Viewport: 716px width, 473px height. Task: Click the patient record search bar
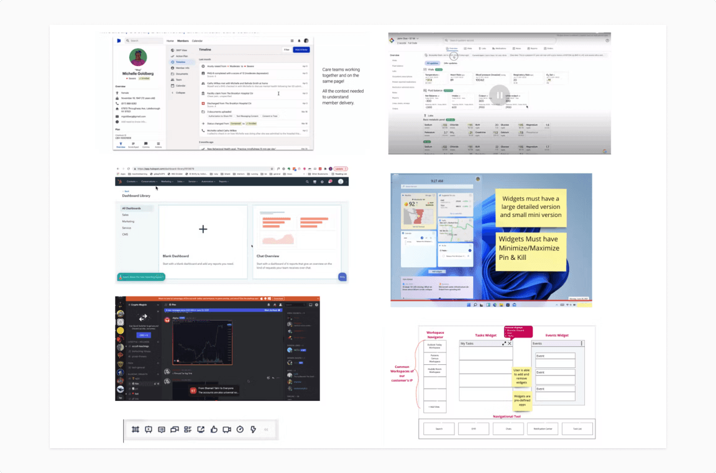coord(500,40)
